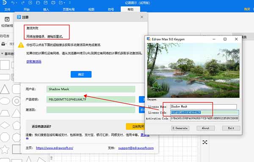This screenshot has width=254, height=162.
Task: Click the support@edrawsoft.com email link
Action: (x=136, y=148)
